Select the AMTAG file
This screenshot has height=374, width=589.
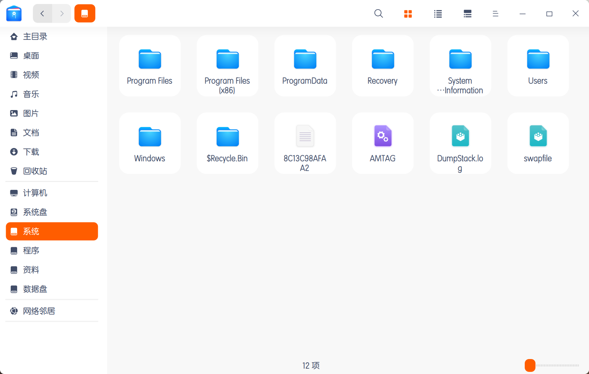pyautogui.click(x=383, y=143)
